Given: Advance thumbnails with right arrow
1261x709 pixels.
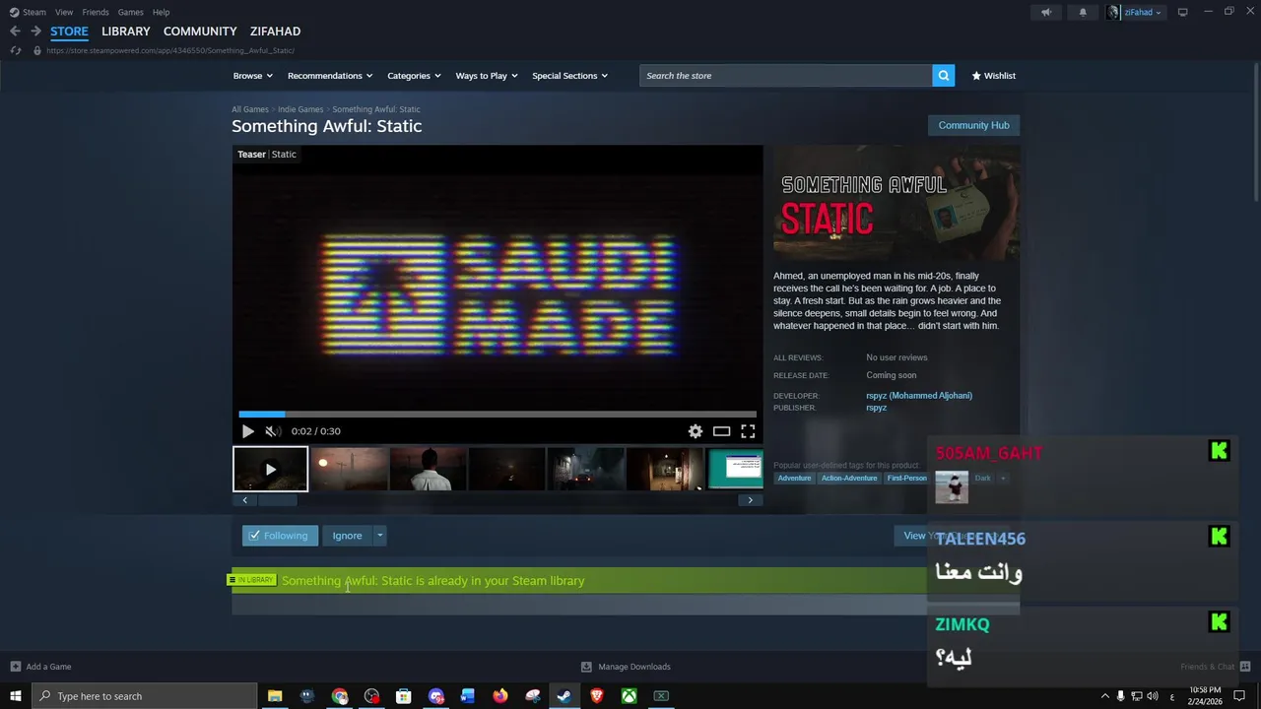Looking at the screenshot, I should (750, 500).
